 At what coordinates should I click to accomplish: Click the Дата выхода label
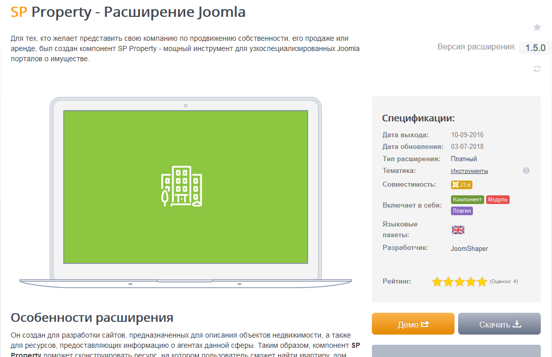pyautogui.click(x=405, y=135)
